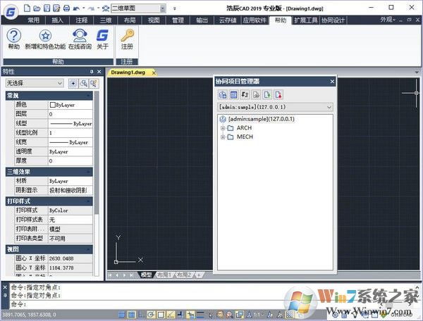Click the 在线咨询 online consultation icon
The width and height of the screenshot is (423, 321).
80,37
